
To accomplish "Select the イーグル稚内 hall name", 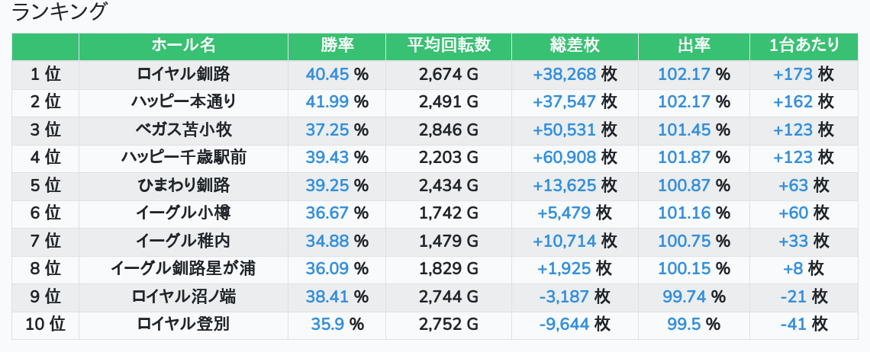I will tap(183, 241).
